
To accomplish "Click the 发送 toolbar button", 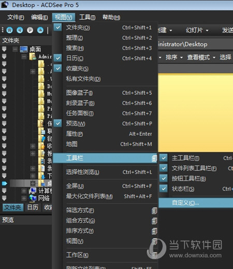I will point(227,30).
